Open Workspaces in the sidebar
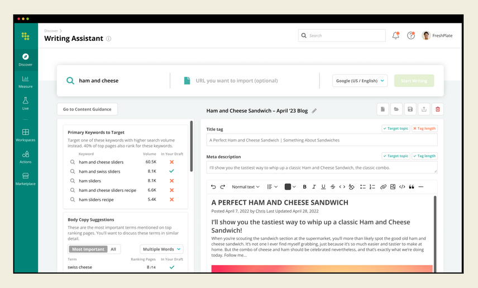This screenshot has height=288, width=478. point(26,135)
